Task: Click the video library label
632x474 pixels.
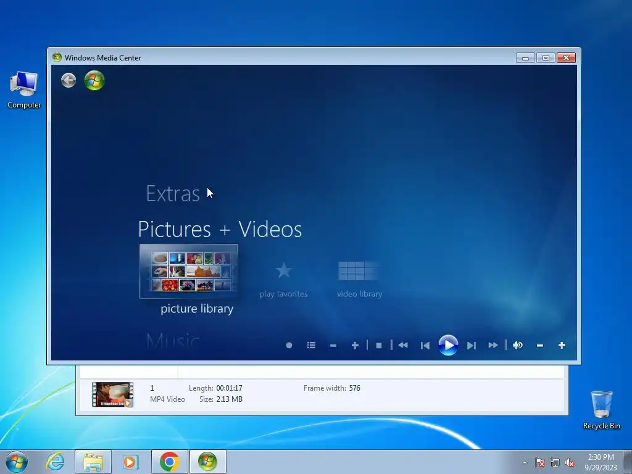Action: [x=360, y=294]
